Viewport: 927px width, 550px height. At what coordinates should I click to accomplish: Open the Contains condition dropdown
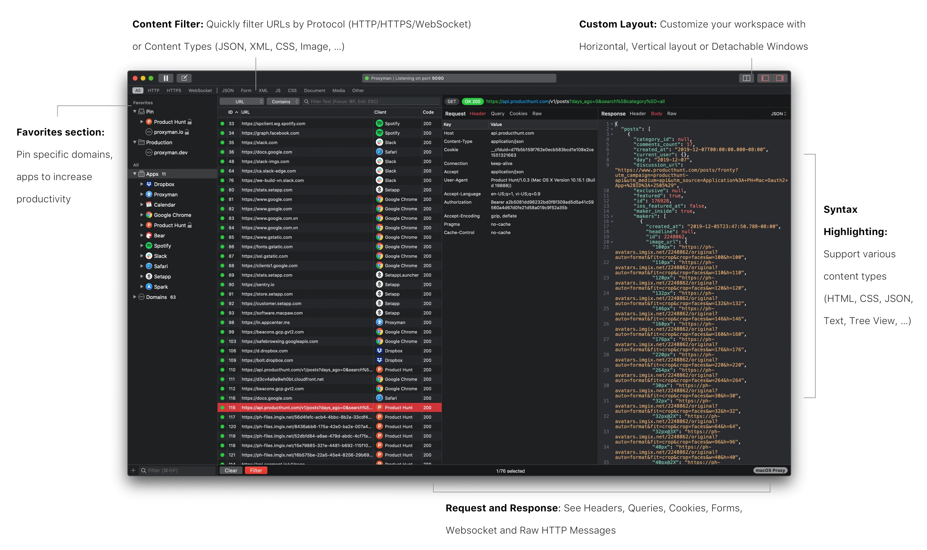(283, 101)
